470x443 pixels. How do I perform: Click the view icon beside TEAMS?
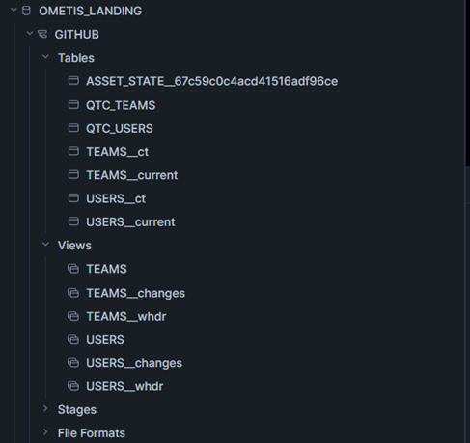[73, 268]
